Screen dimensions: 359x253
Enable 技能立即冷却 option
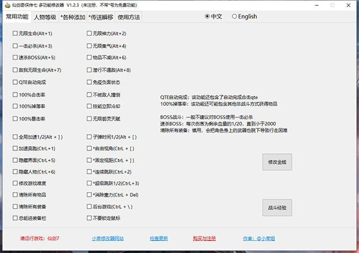point(90,106)
